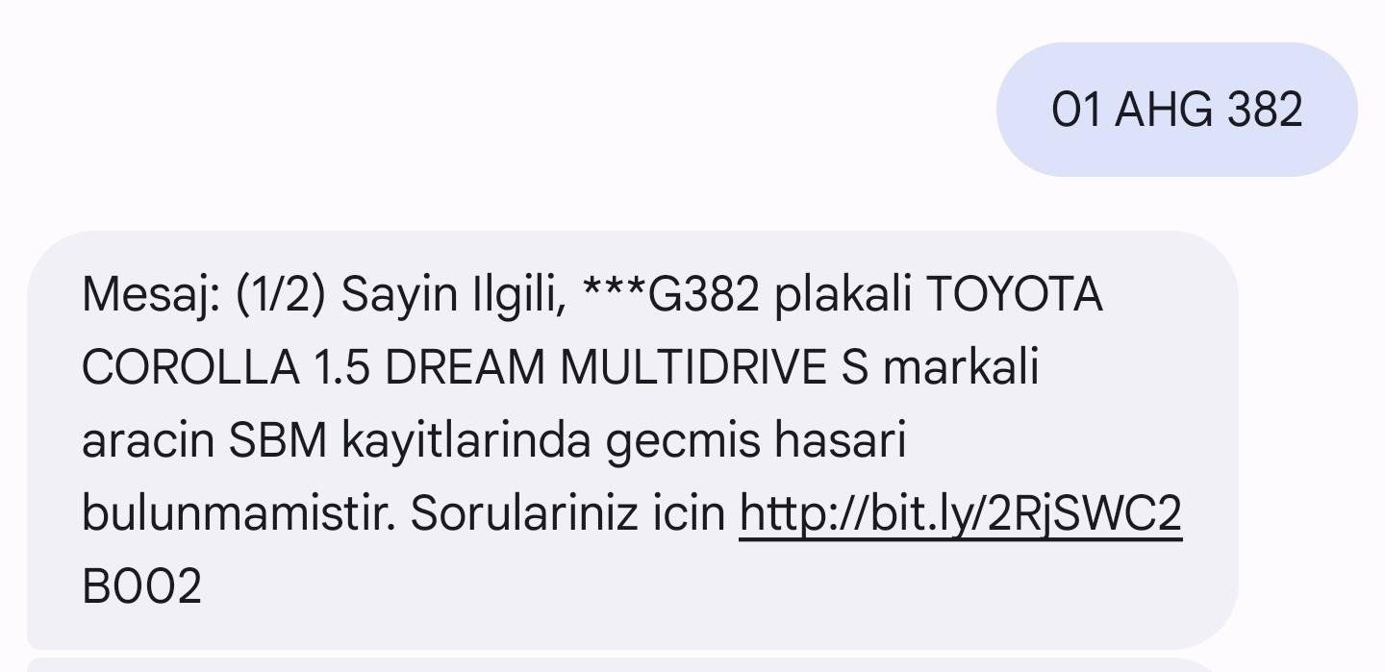1385x672 pixels.
Task: Click the masked plate "***G382" in the message
Action: pyautogui.click(x=672, y=294)
